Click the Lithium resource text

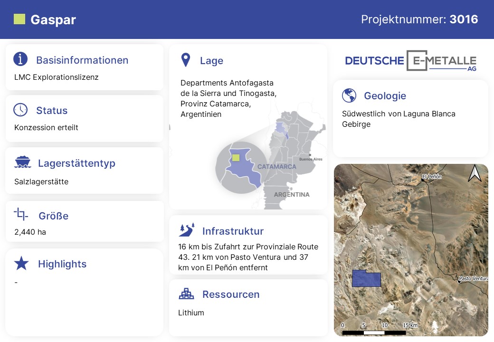click(191, 313)
